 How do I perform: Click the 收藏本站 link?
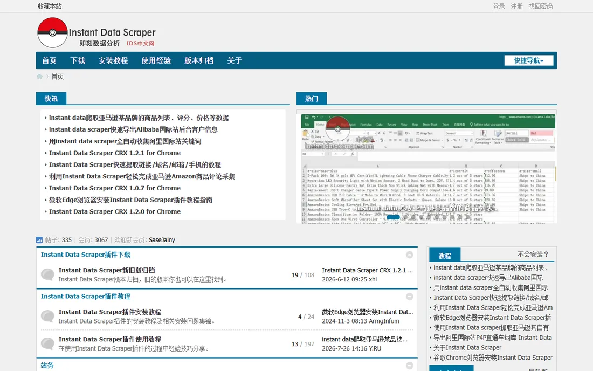point(50,6)
